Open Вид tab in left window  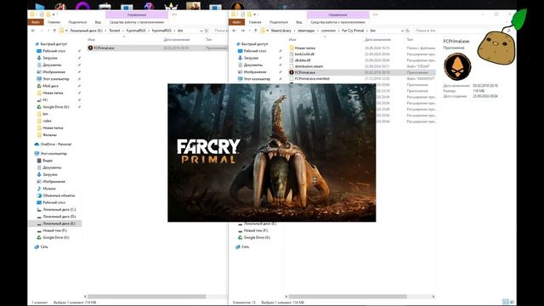(x=98, y=22)
